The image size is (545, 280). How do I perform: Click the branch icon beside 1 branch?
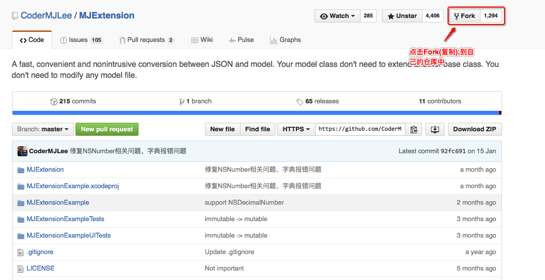181,102
